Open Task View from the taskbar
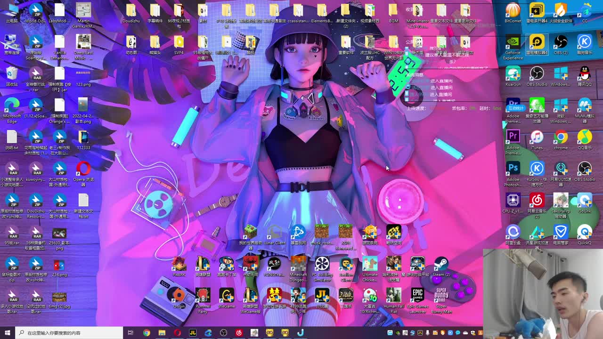This screenshot has width=603, height=339. 130,333
